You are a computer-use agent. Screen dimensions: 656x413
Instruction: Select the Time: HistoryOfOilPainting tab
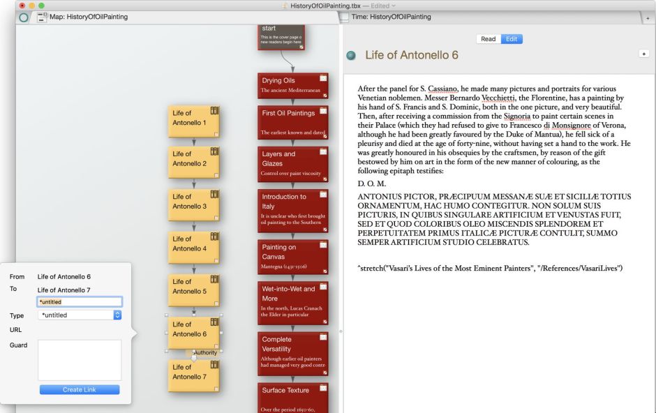point(391,17)
